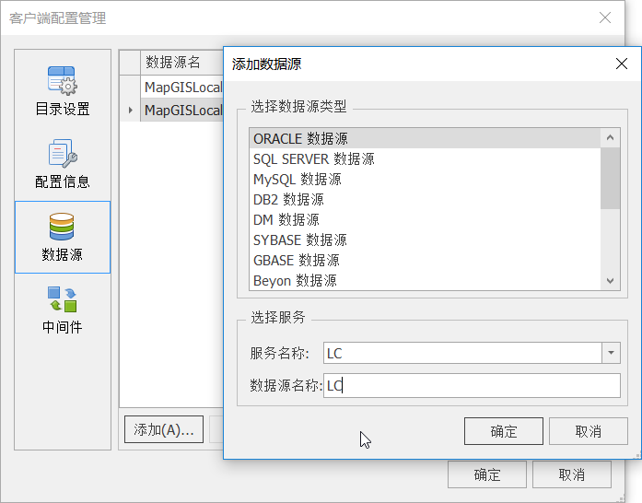Expand the 服务名称 dropdown arrow
Image resolution: width=642 pixels, height=503 pixels.
pyautogui.click(x=612, y=353)
